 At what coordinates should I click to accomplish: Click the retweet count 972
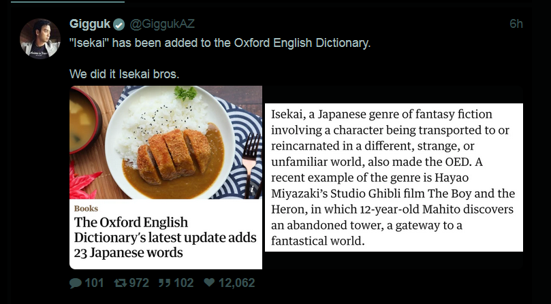138,283
